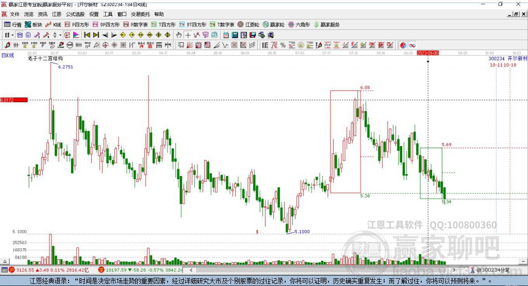Image resolution: width=528 pixels, height=286 pixels.
Task: Open the 9P四方形 tool
Action: (106, 25)
